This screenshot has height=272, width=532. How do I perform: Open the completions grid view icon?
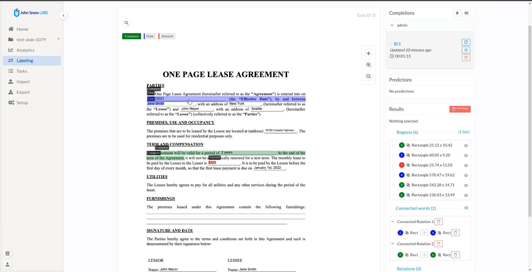point(466,13)
